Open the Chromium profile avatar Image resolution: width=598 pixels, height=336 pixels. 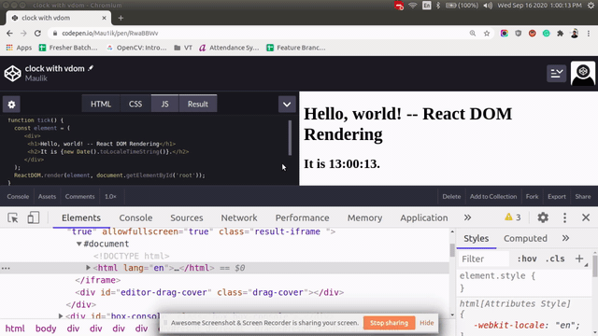tap(575, 34)
